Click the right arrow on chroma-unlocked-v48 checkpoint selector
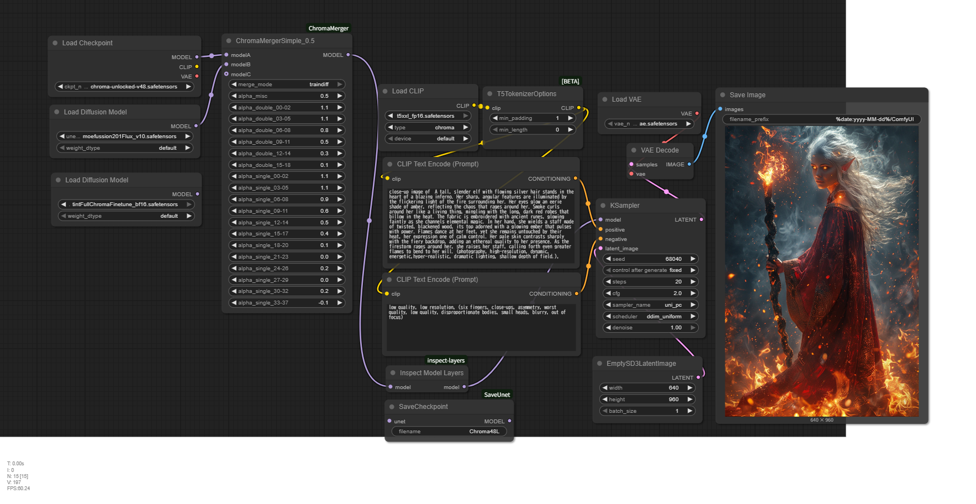 [x=188, y=87]
